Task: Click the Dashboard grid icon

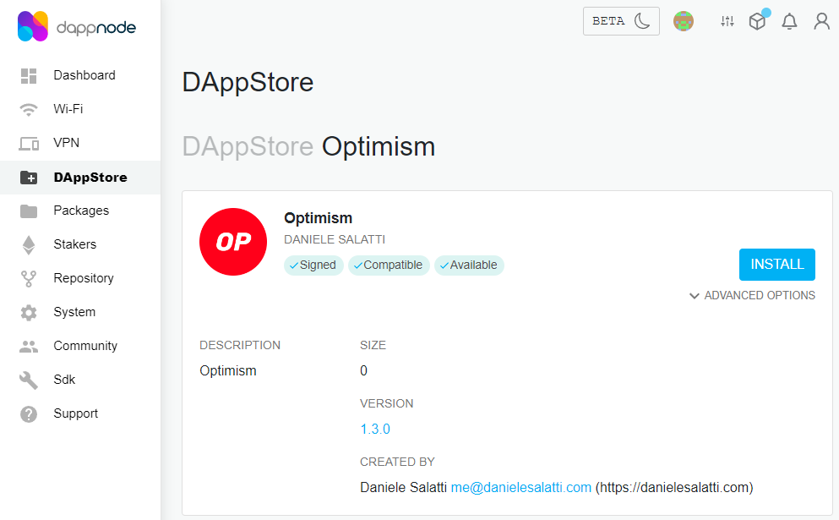Action: 29,76
